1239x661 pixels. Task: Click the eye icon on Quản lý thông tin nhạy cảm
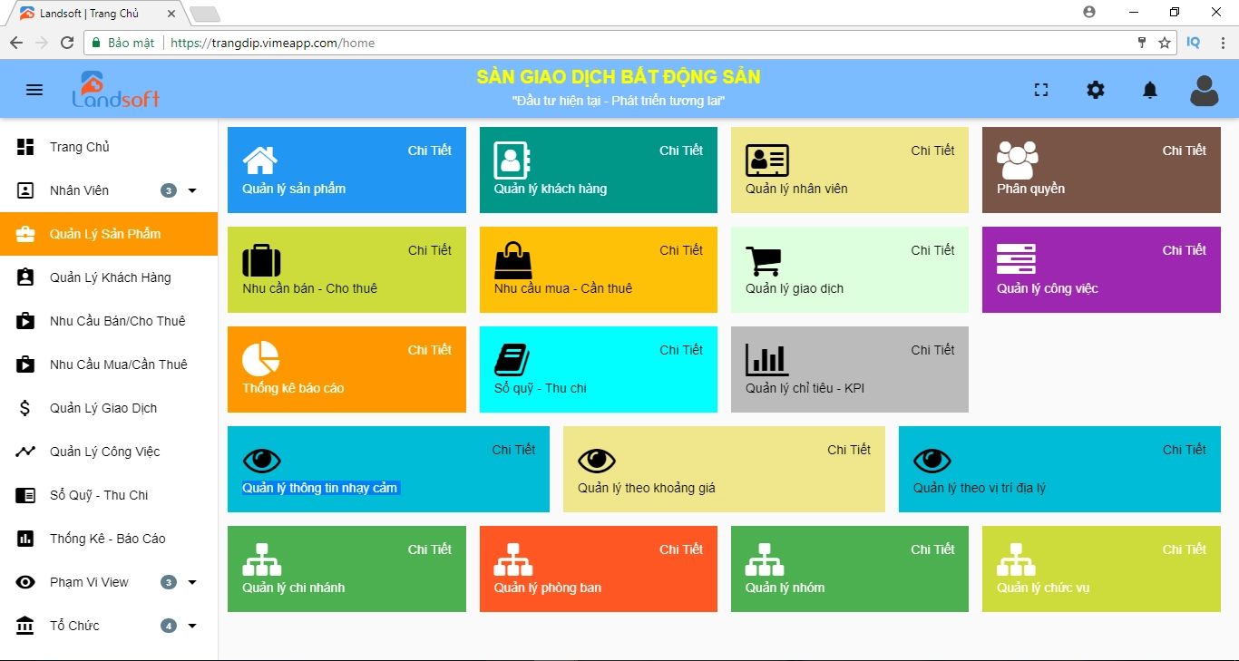pos(262,461)
